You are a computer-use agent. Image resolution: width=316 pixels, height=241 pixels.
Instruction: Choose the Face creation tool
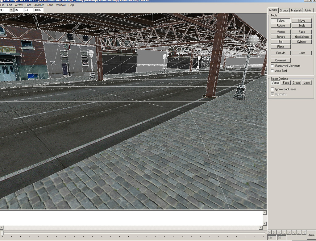302,32
